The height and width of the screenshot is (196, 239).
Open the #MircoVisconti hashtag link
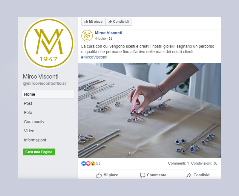pos(94,57)
